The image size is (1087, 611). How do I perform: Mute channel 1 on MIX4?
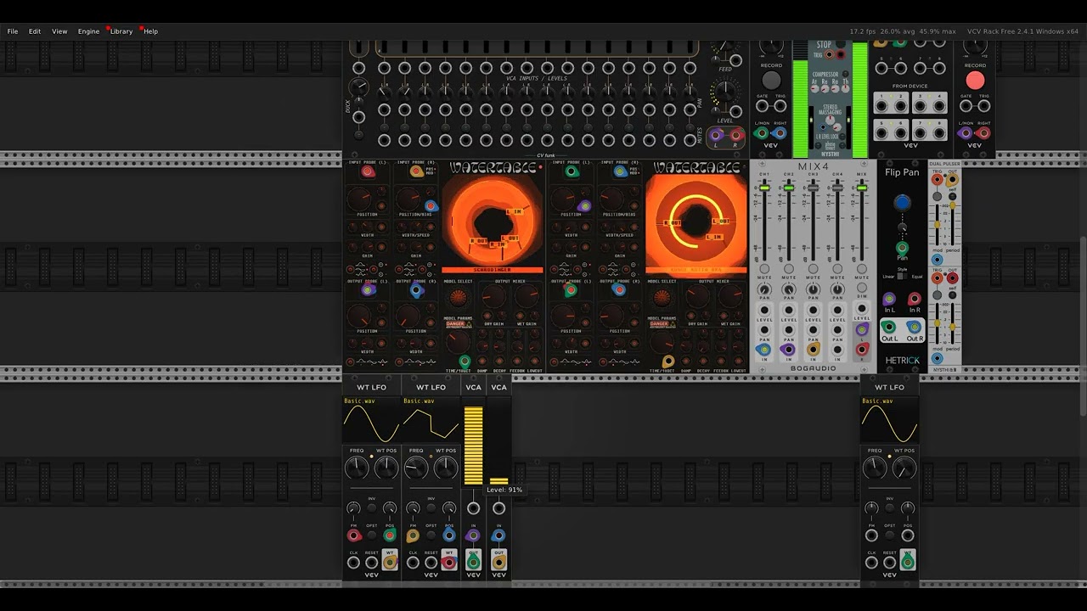764,269
